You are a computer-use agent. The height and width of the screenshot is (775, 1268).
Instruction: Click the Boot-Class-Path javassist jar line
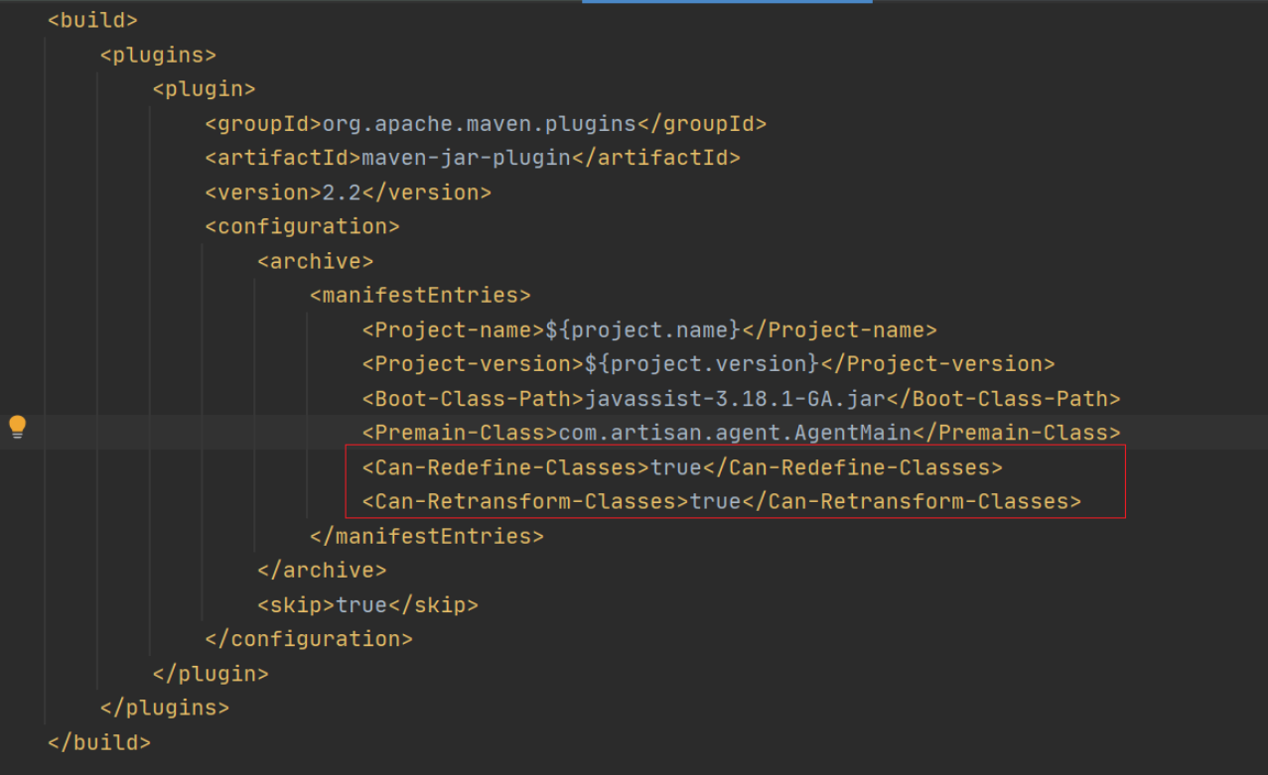coord(741,398)
